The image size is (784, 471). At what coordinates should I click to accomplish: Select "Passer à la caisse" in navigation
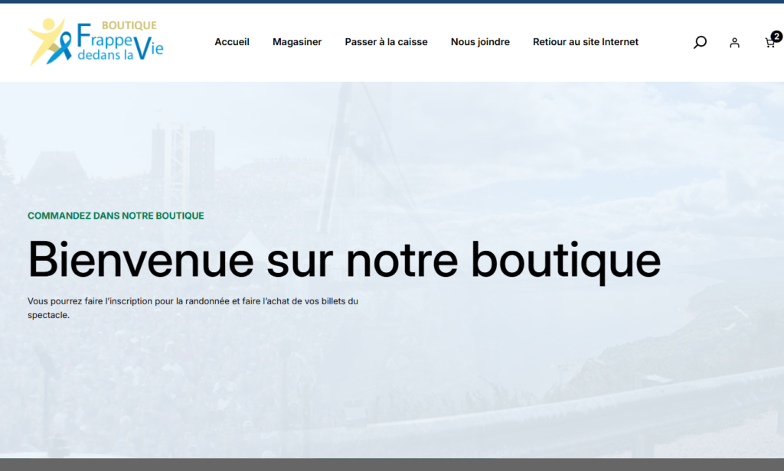386,42
